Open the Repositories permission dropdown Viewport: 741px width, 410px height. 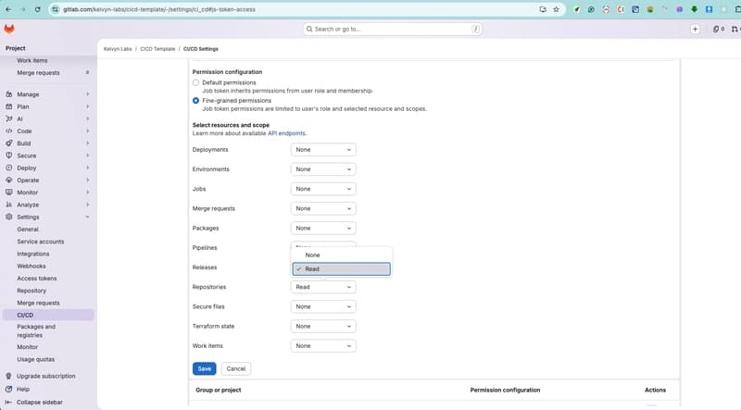323,287
